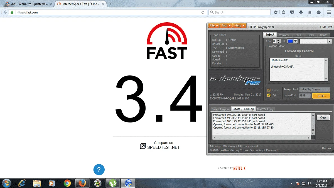
Task: Click the Font size stepper arrows
Action: [279, 41]
